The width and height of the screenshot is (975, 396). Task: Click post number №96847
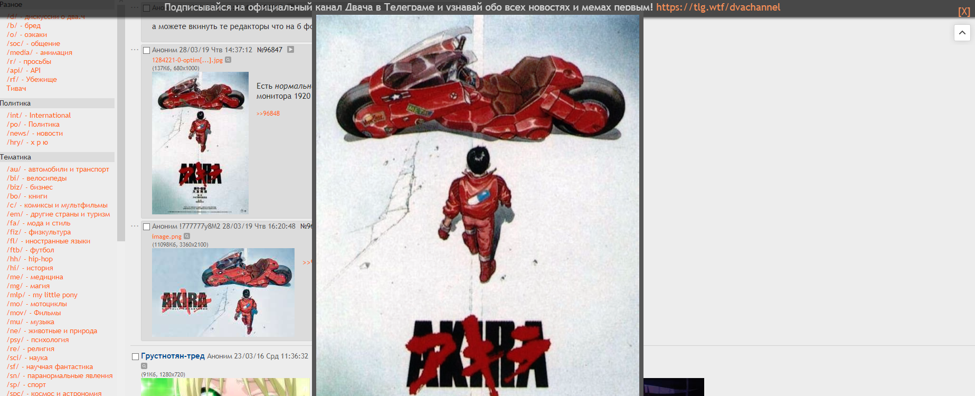(270, 50)
